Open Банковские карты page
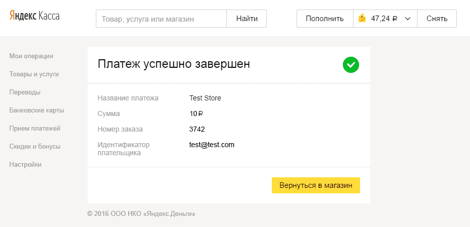 pyautogui.click(x=36, y=110)
